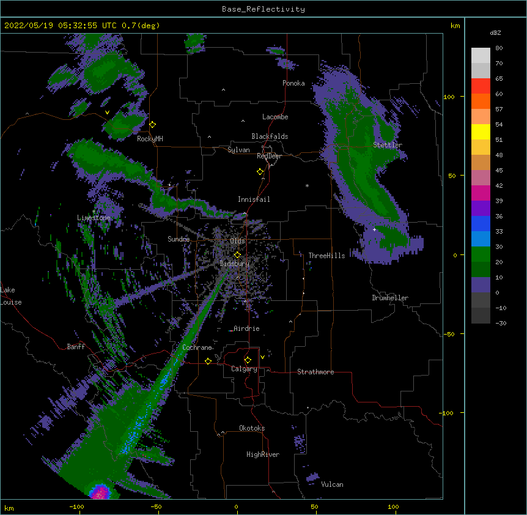Pick the red 65-60 dBZ legend swatch
This screenshot has width=527, height=515.
pyautogui.click(x=481, y=86)
